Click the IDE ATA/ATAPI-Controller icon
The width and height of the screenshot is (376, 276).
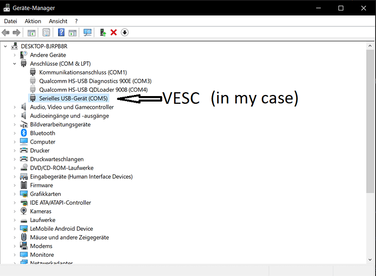click(24, 203)
